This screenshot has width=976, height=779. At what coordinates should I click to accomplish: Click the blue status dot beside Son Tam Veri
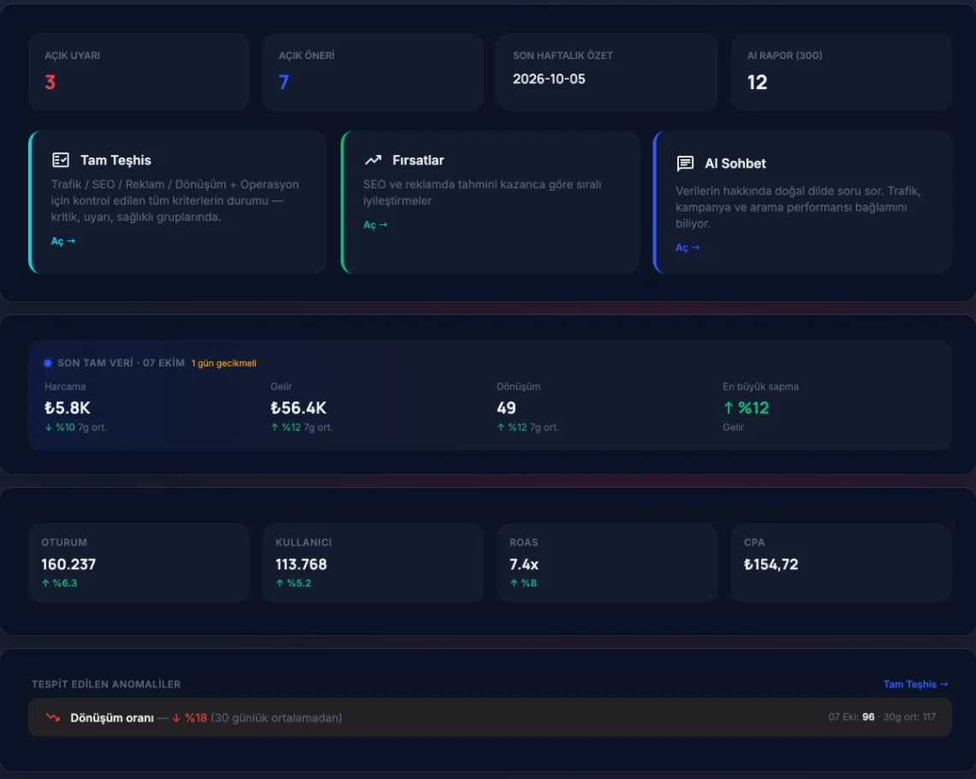[48, 363]
